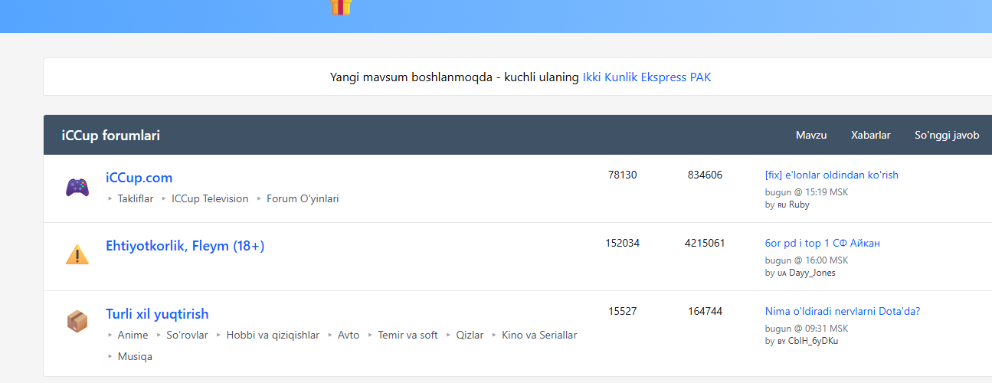This screenshot has width=992, height=383.
Task: Open the Musiqa subforum
Action: point(135,356)
